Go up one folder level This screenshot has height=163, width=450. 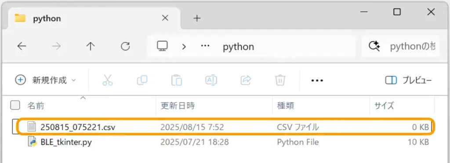tap(91, 46)
